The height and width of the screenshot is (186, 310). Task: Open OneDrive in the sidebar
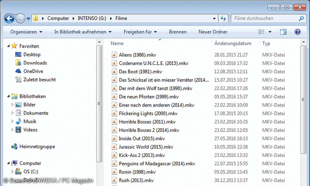point(33,71)
